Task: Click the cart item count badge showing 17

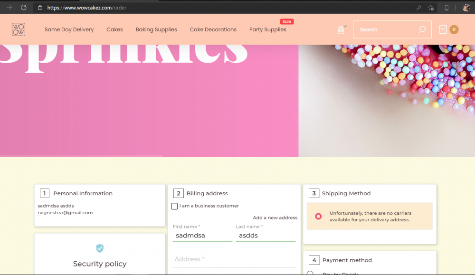Action: 454,29
